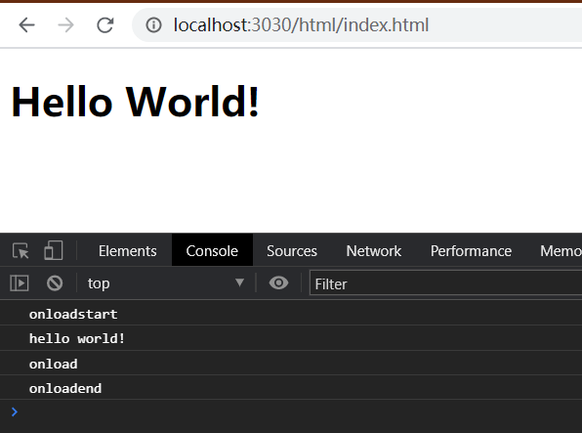582x433 pixels.
Task: Open the Network tab
Action: [x=374, y=251]
